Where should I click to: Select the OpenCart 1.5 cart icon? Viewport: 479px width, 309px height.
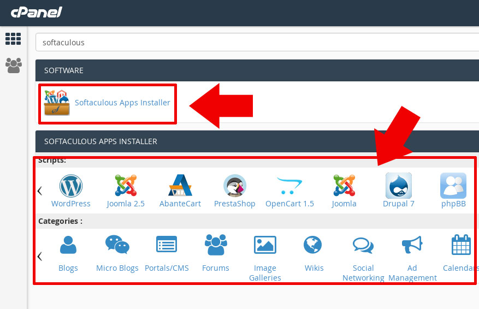(x=289, y=185)
